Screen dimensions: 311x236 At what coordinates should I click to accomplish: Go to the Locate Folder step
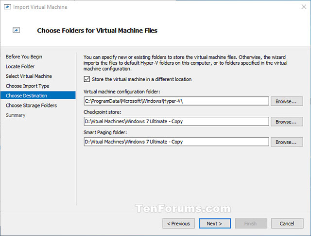point(20,66)
